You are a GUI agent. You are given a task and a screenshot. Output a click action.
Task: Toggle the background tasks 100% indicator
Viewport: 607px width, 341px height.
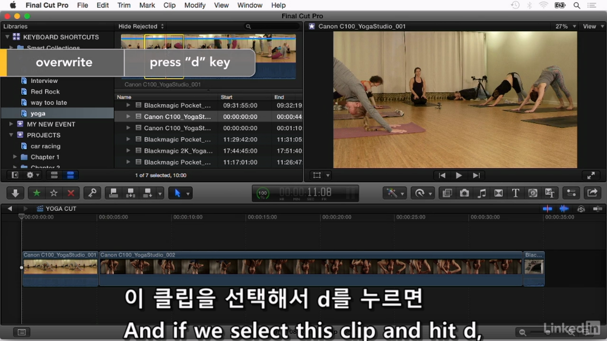pyautogui.click(x=263, y=193)
